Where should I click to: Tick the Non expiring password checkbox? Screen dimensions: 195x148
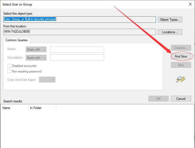tap(9, 71)
